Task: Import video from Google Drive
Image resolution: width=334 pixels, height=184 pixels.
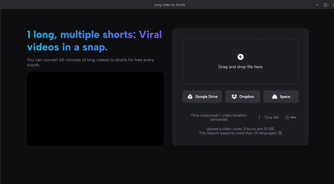Action: tap(202, 97)
